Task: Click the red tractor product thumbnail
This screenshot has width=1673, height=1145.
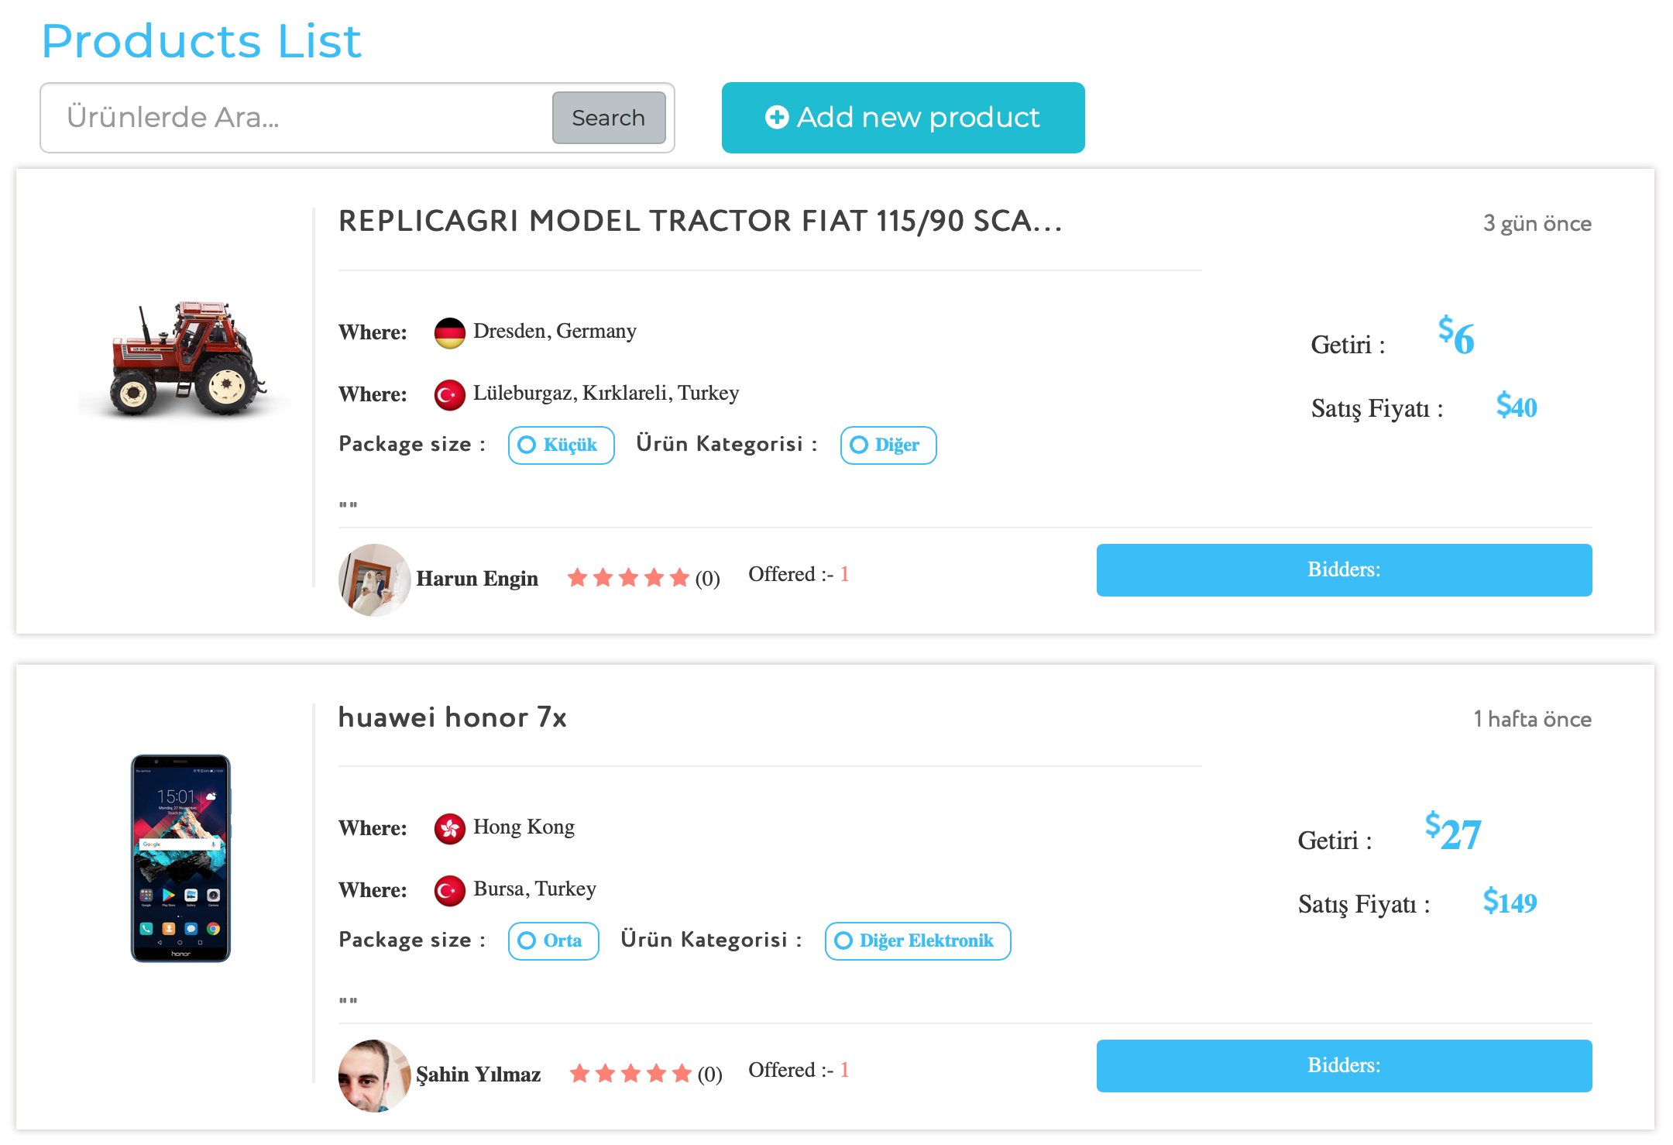Action: tap(186, 359)
